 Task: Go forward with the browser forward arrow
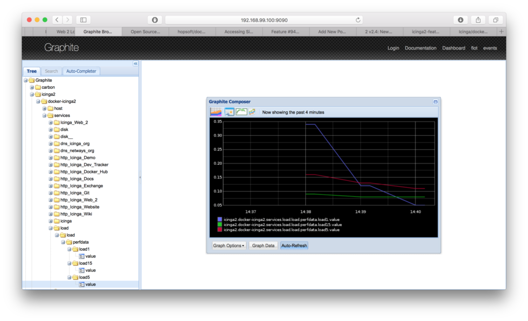68,20
